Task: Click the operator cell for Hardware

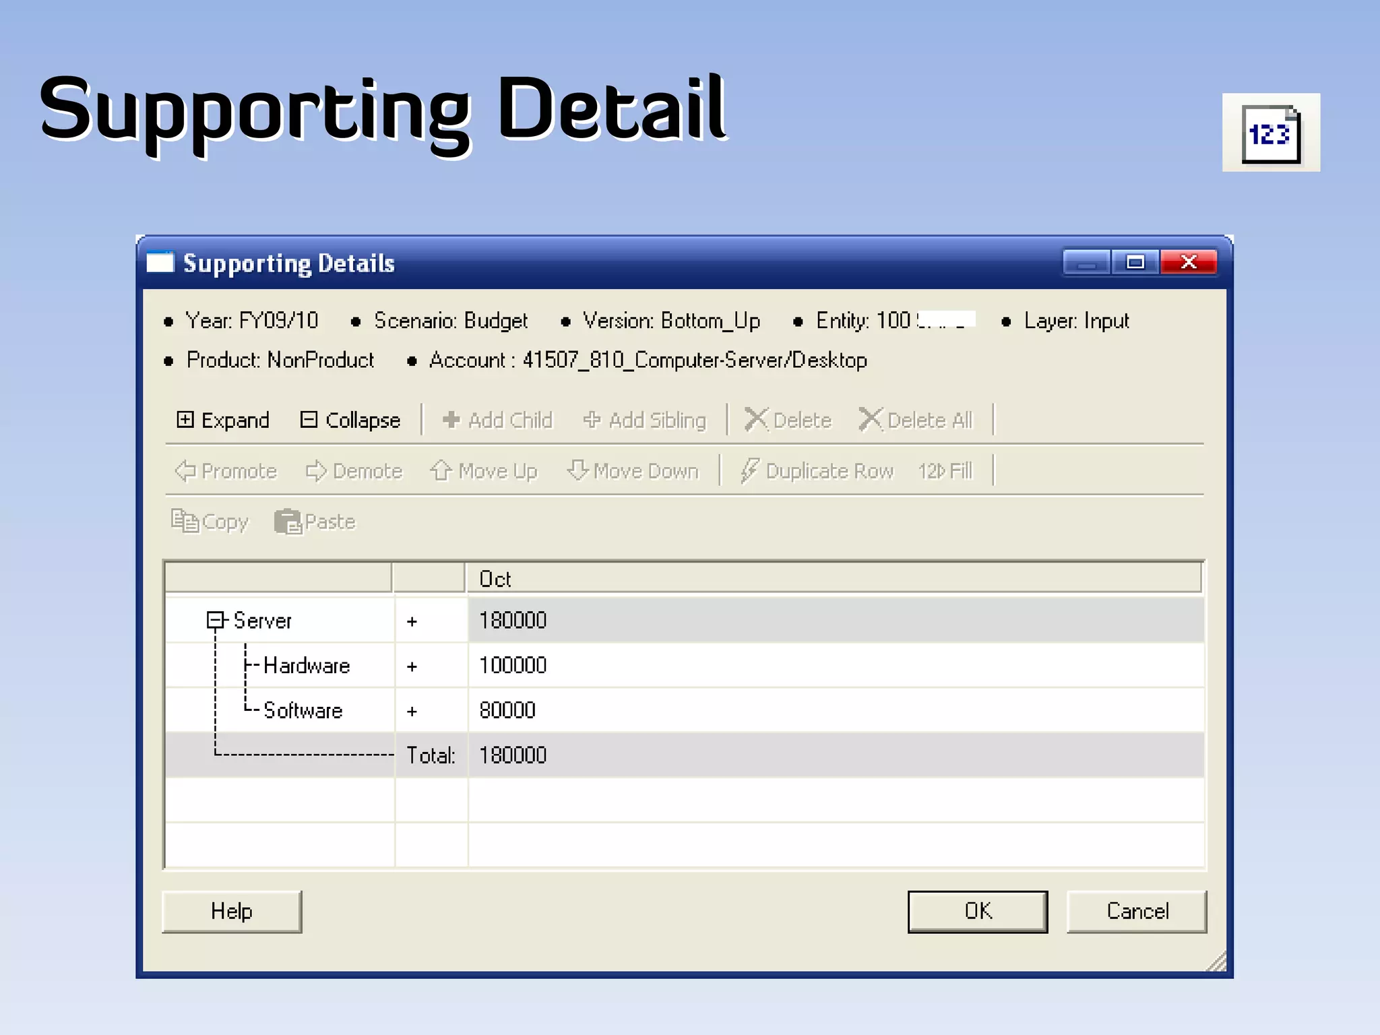Action: point(431,666)
